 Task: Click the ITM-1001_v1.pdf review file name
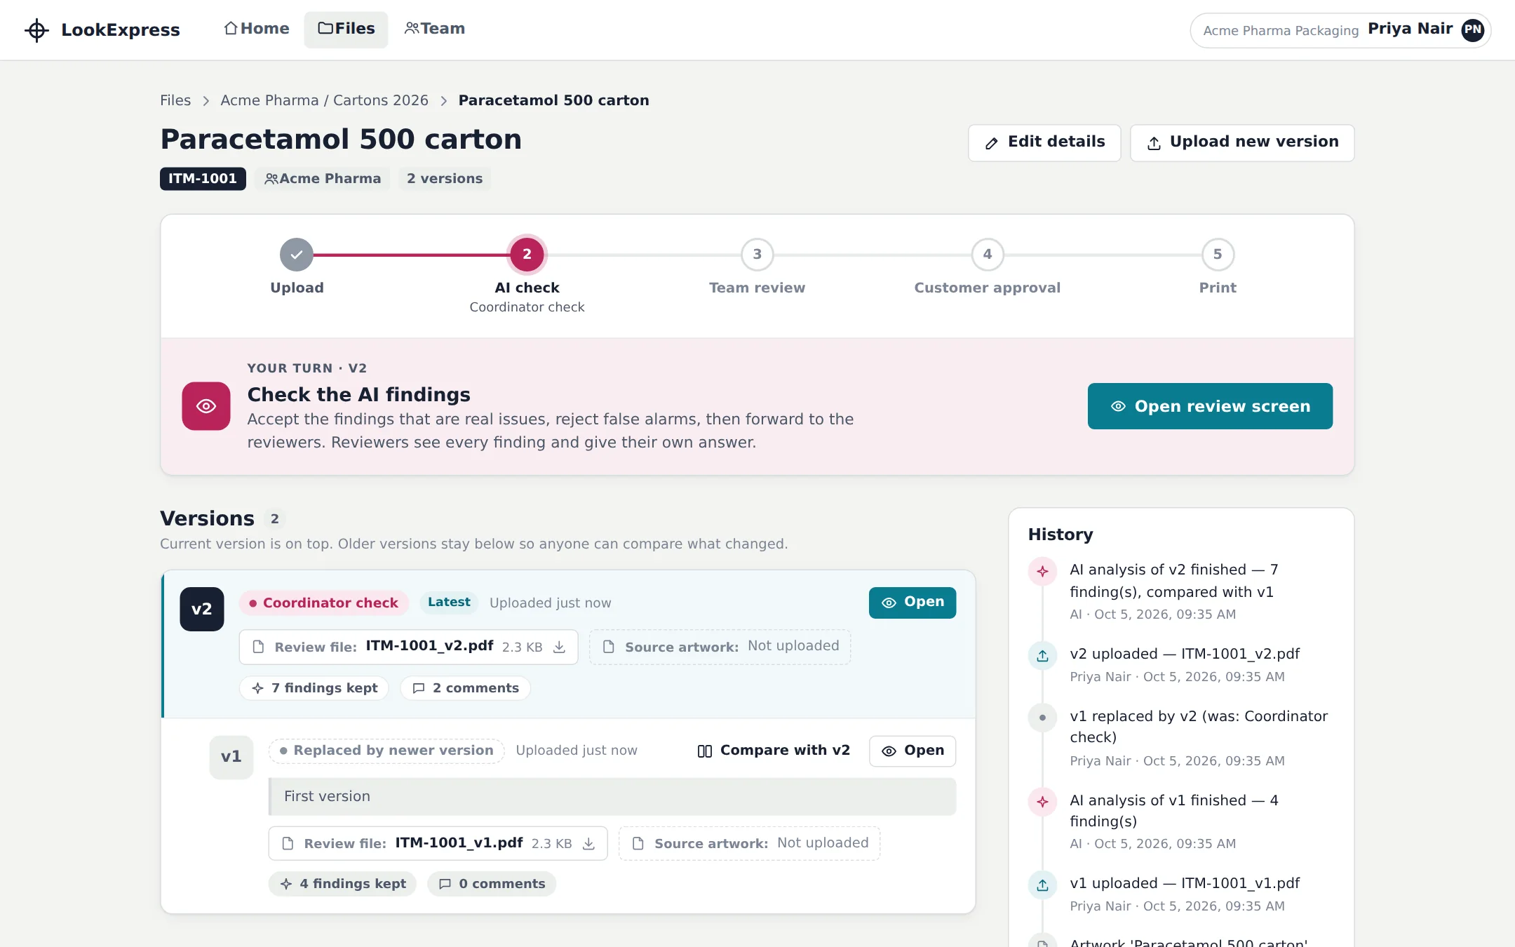(459, 842)
